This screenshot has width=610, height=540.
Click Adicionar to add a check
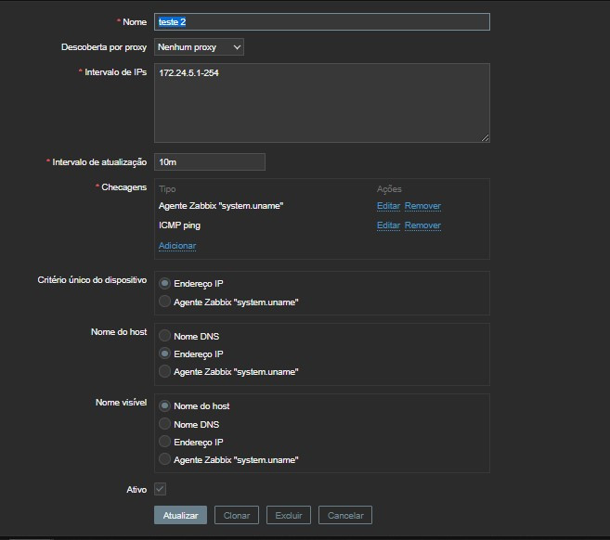coord(177,246)
